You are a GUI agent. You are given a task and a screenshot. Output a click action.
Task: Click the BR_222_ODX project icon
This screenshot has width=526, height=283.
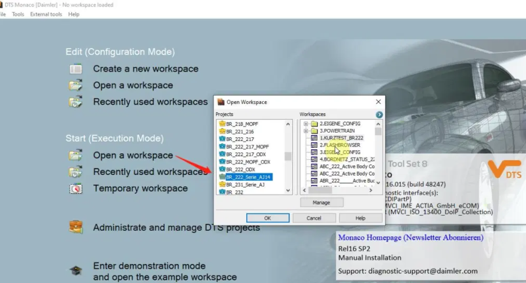point(222,169)
